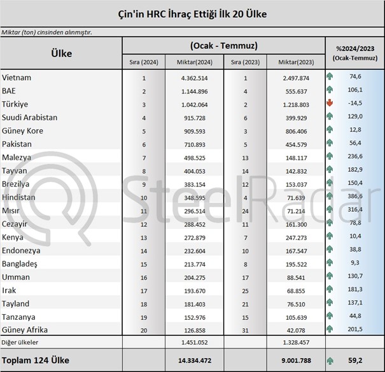This screenshot has width=385, height=372.
Task: Click the green arrow in Suudi Arabistan row
Action: [x=330, y=116]
